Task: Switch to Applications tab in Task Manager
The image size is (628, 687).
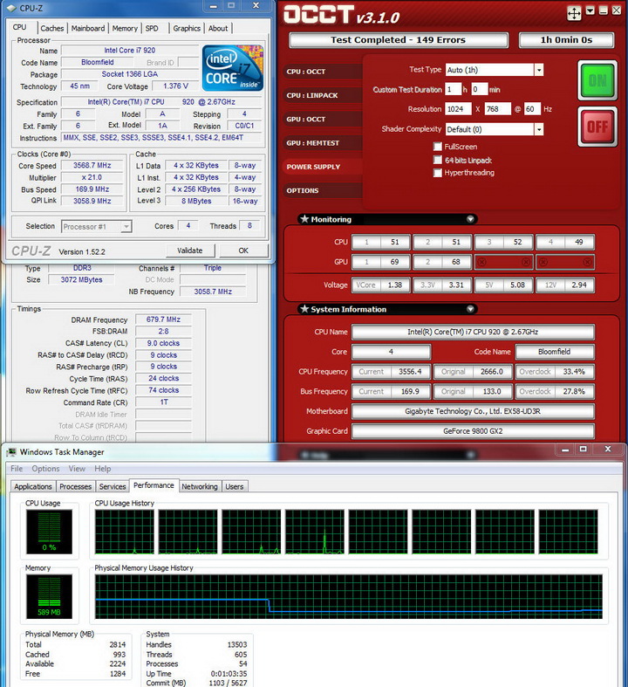Action: [x=33, y=487]
